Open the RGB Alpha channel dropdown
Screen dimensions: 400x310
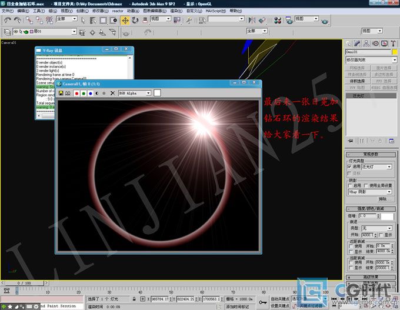point(135,94)
